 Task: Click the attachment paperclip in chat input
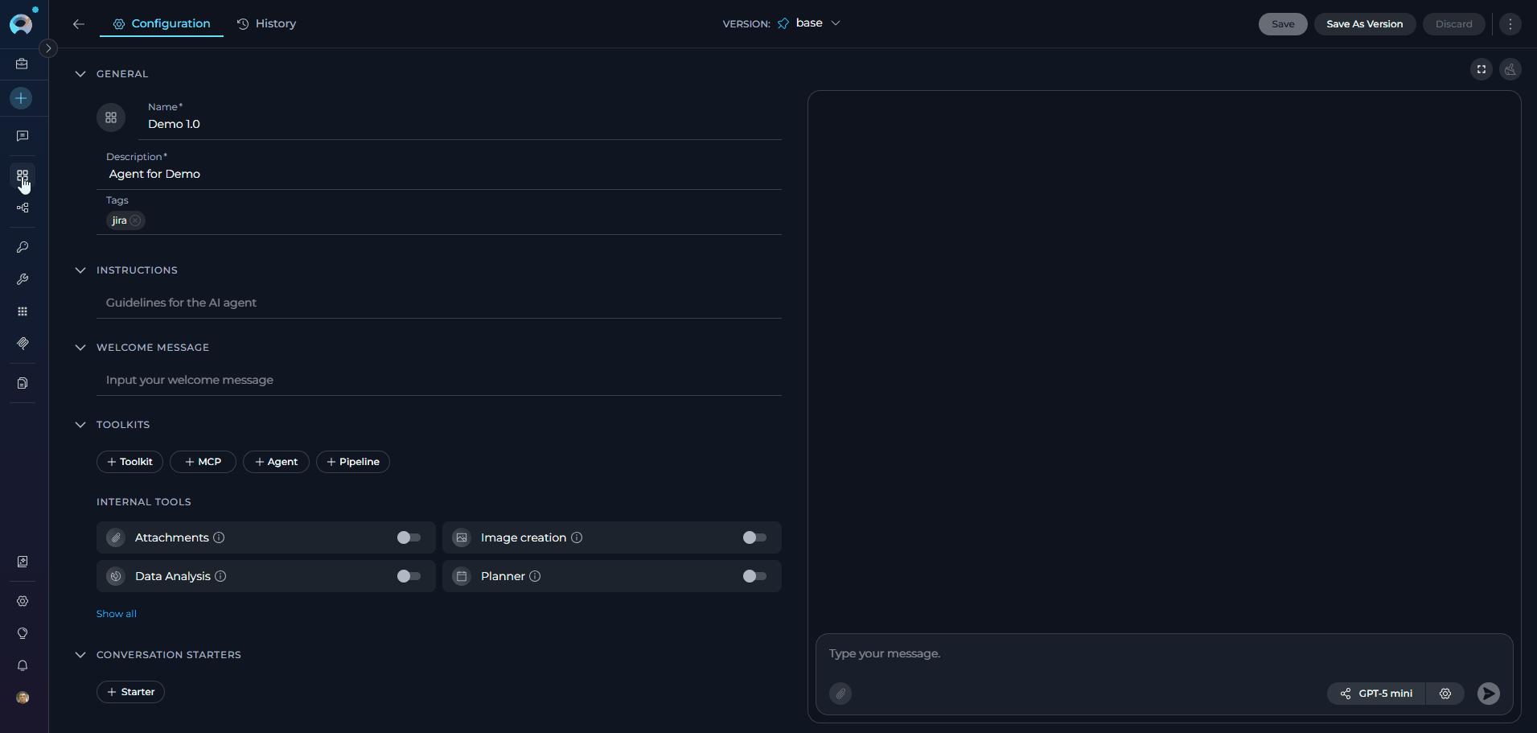pos(840,694)
